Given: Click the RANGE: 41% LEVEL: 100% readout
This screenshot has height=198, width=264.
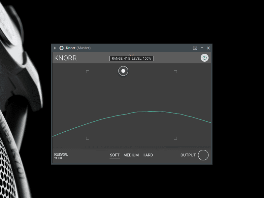Looking at the screenshot, I should pyautogui.click(x=131, y=58).
